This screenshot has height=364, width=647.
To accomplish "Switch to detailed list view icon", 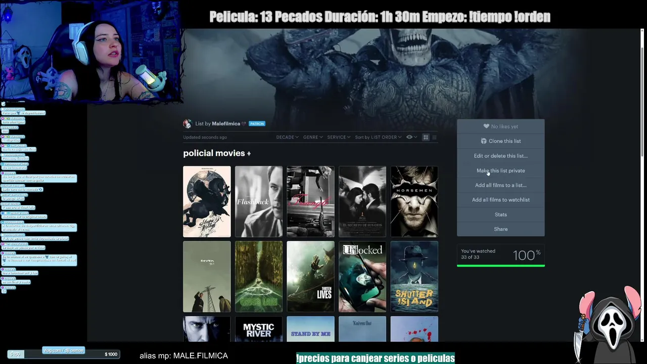I will click(434, 137).
